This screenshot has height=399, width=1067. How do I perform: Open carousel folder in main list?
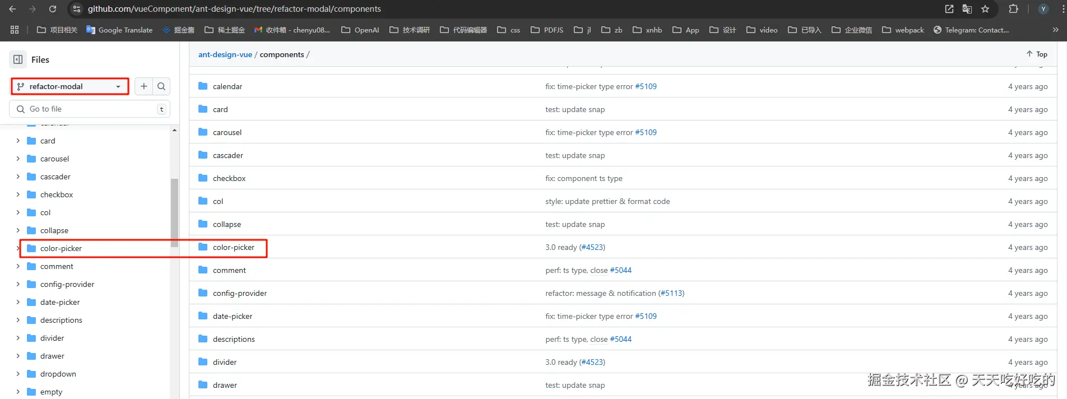[x=227, y=132]
